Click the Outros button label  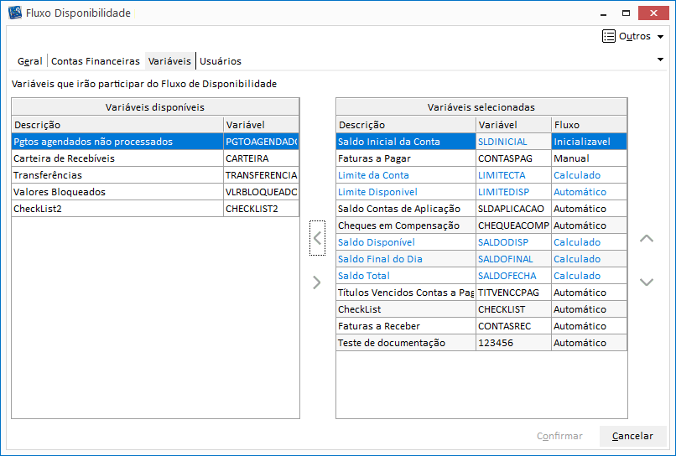635,36
